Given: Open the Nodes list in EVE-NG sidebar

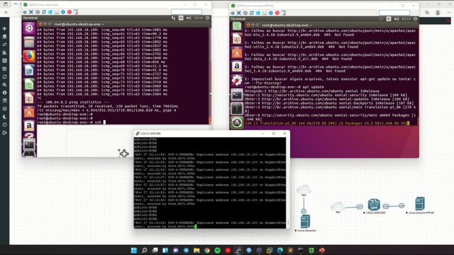Looking at the screenshot, I should coord(4,37).
